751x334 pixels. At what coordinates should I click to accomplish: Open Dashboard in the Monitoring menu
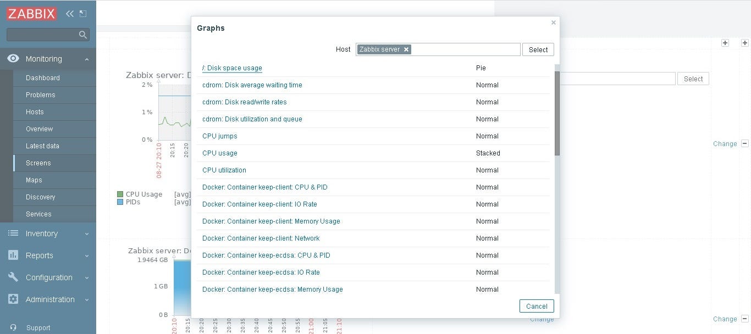43,78
